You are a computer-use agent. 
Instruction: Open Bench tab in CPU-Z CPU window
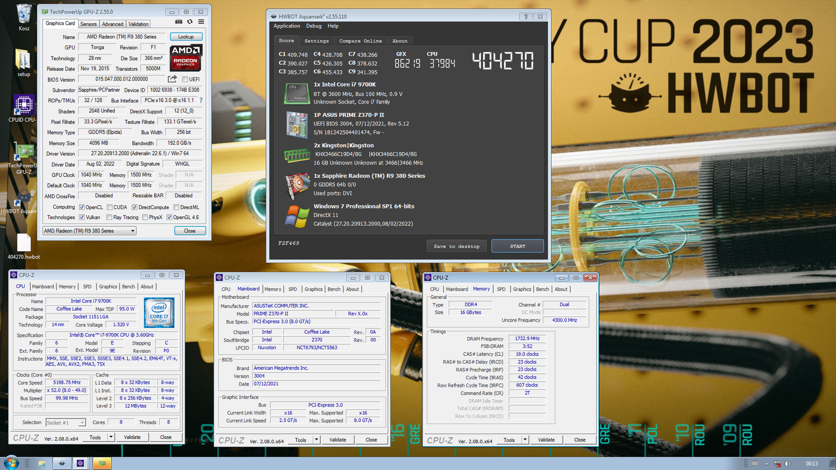pyautogui.click(x=128, y=287)
